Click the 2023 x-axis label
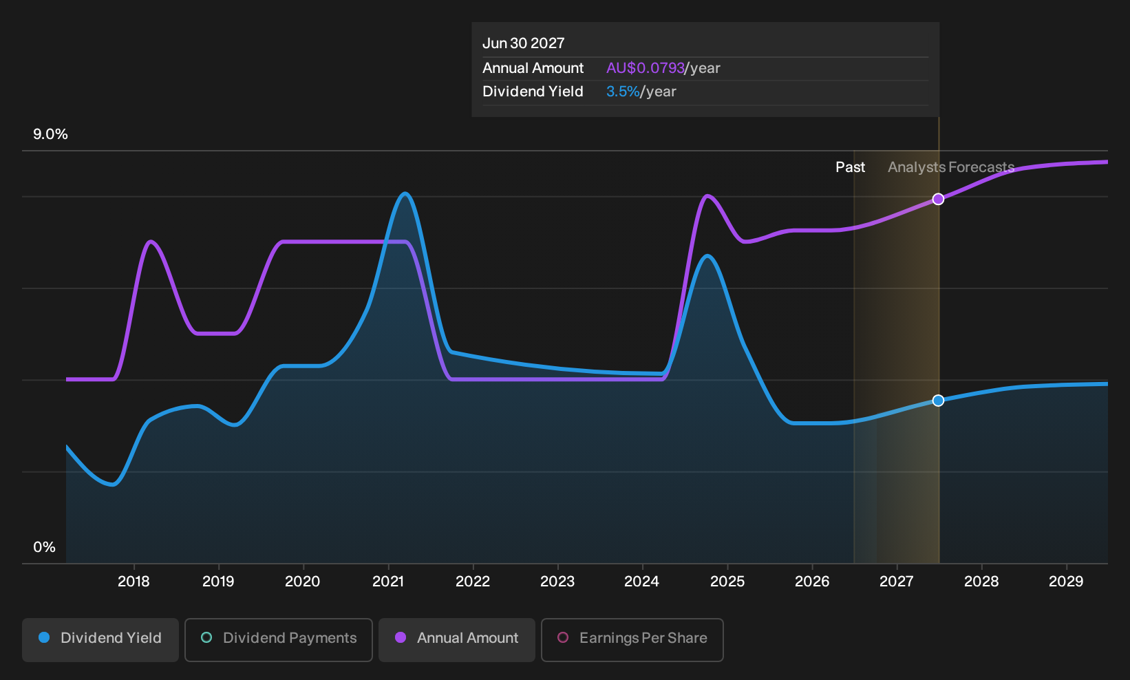The width and height of the screenshot is (1130, 680). tap(557, 582)
